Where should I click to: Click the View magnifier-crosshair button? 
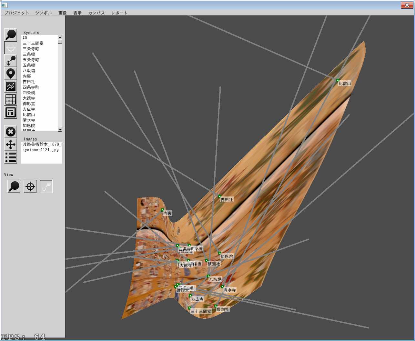pos(46,186)
